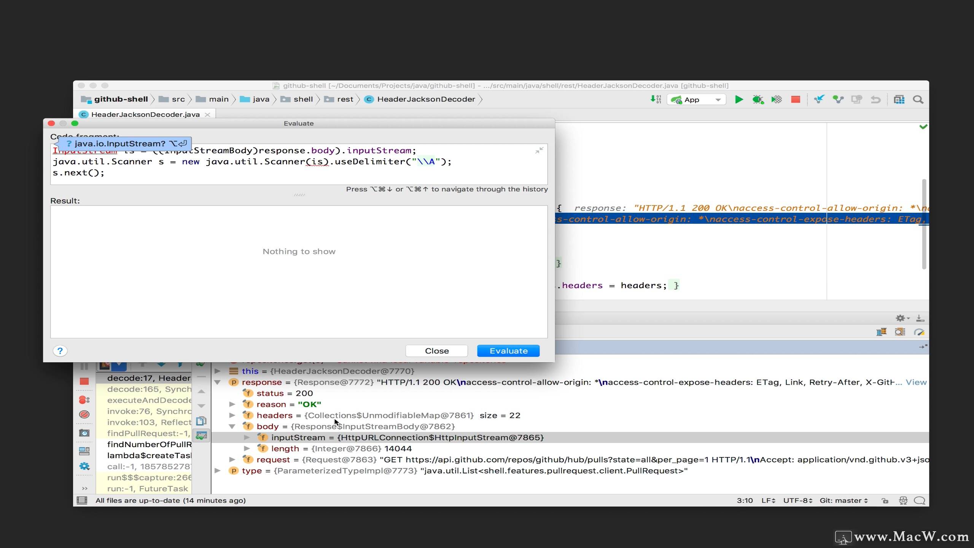
Task: Click the help question mark in Evaluate dialog
Action: [x=60, y=351]
